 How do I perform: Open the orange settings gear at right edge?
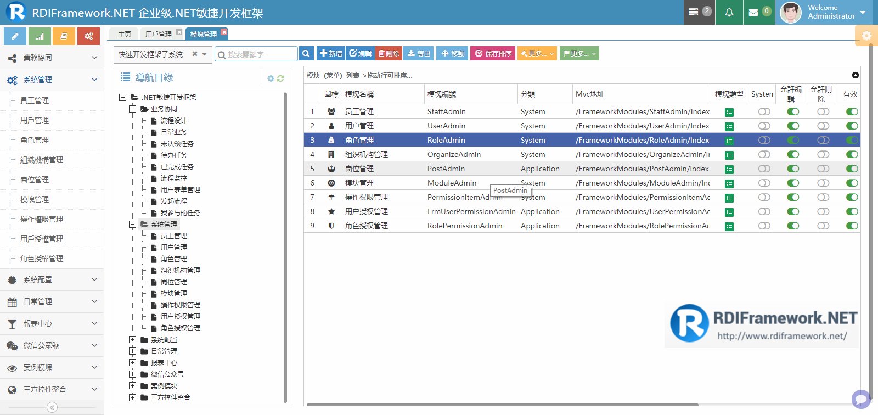866,35
